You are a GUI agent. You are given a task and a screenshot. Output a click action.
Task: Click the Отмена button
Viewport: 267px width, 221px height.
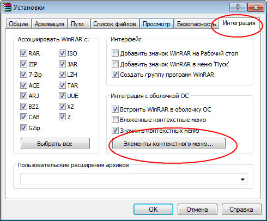(197, 209)
